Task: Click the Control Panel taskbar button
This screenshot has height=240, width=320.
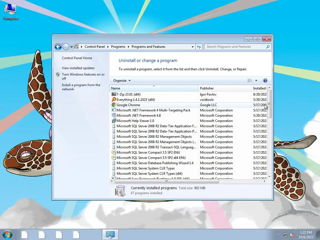Action: (x=110, y=234)
